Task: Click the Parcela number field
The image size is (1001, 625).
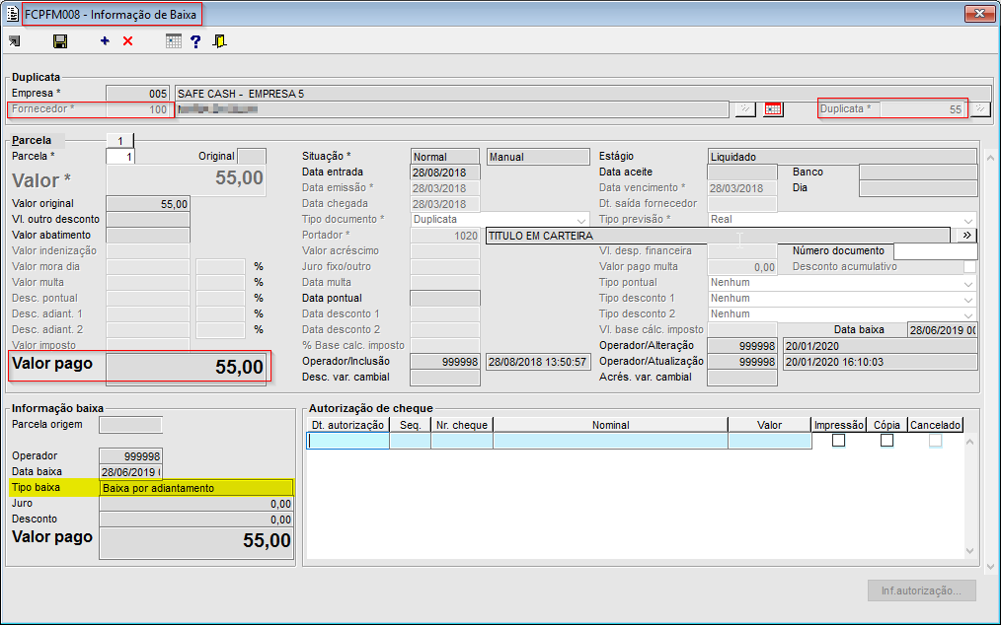Action: point(120,156)
